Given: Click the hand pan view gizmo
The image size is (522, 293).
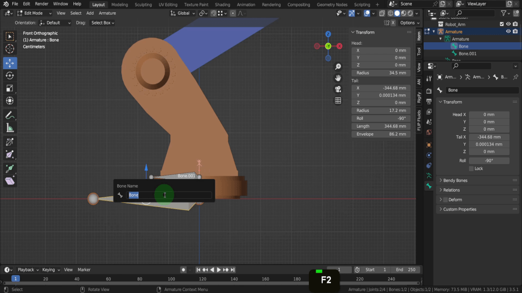Looking at the screenshot, I should (337, 78).
